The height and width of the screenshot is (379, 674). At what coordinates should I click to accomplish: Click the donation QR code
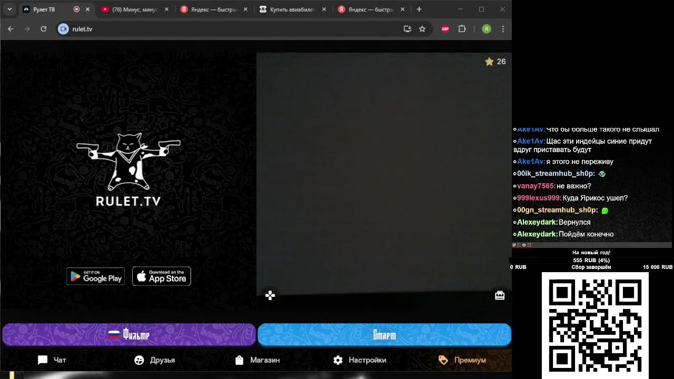coord(595,325)
